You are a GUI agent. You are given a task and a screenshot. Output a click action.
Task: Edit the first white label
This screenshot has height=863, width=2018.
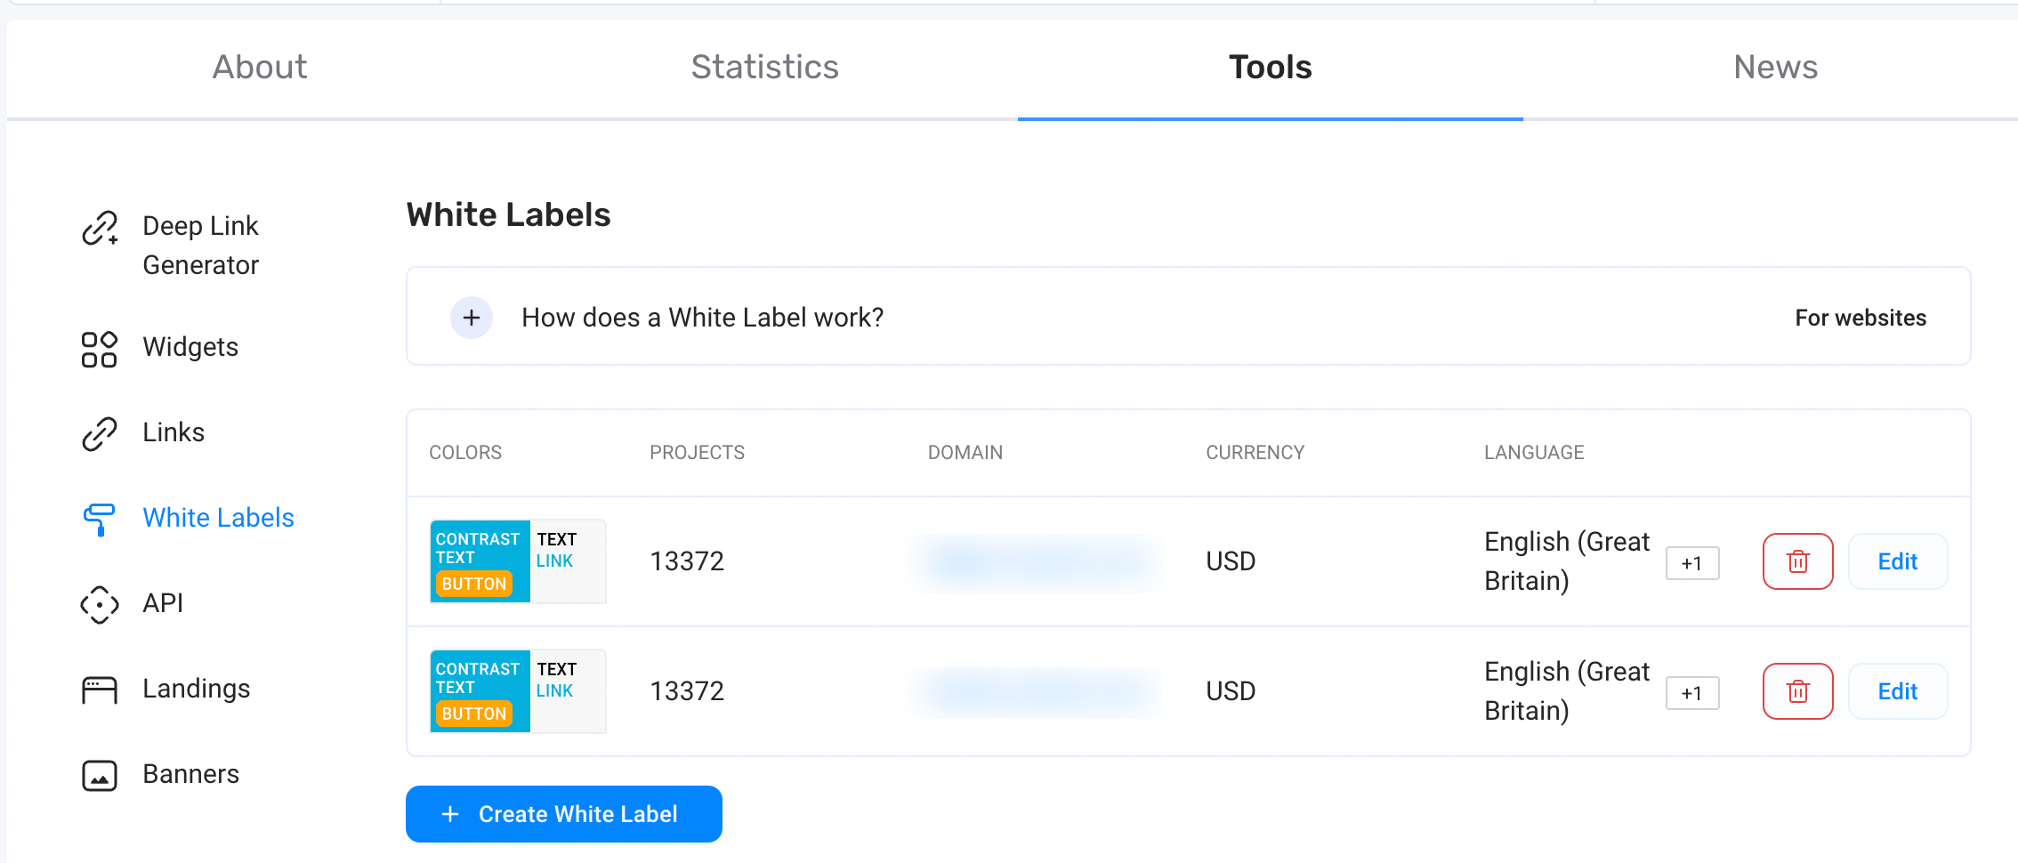click(1897, 561)
